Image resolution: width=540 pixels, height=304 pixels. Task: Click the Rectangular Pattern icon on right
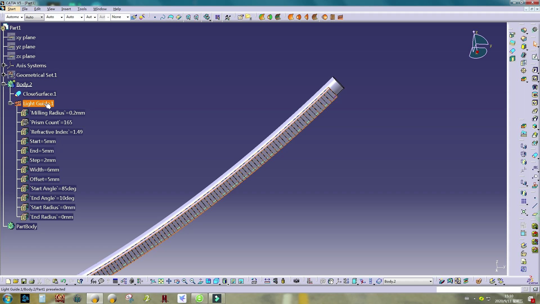tap(524, 201)
